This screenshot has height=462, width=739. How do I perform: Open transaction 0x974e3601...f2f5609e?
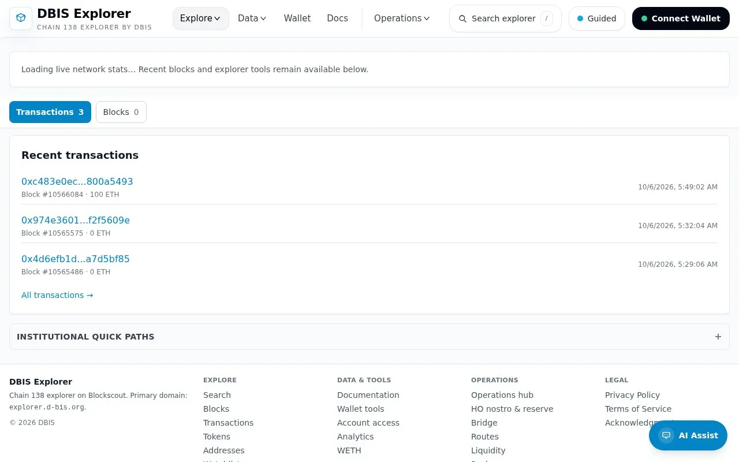pyautogui.click(x=76, y=220)
